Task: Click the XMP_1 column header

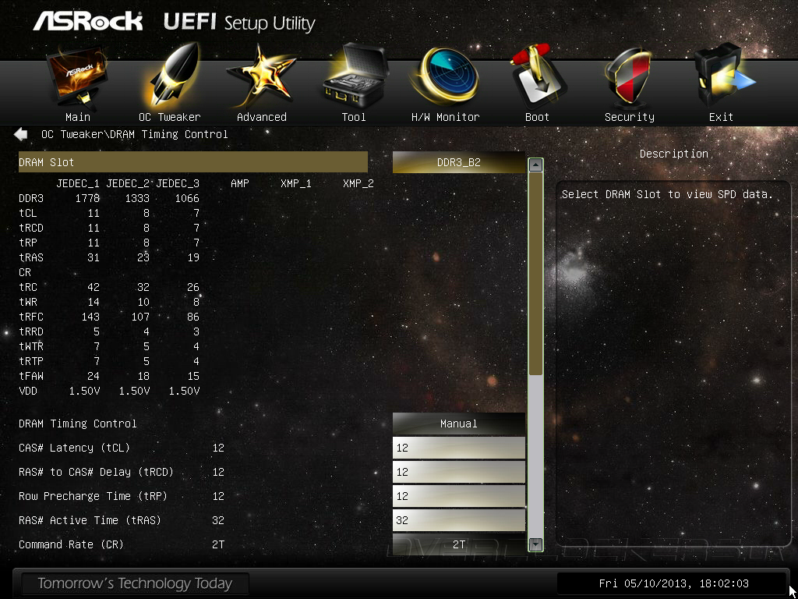Action: [x=295, y=183]
